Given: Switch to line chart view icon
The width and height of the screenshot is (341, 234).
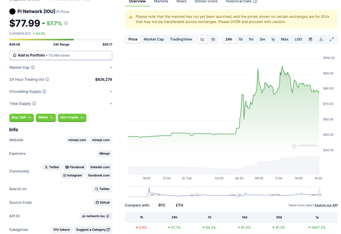Looking at the screenshot, I should 202,39.
